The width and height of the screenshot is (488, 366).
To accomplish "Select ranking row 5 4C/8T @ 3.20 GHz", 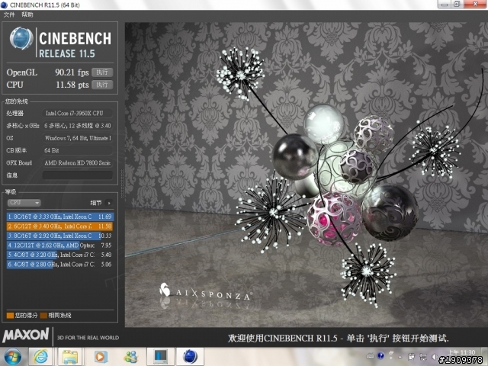I will [x=60, y=255].
